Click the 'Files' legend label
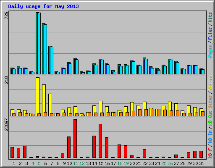Viewport: 215px width, 168px height. pyautogui.click(x=210, y=34)
